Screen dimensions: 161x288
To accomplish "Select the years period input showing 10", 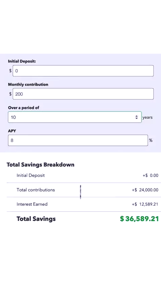I will (x=74, y=117).
